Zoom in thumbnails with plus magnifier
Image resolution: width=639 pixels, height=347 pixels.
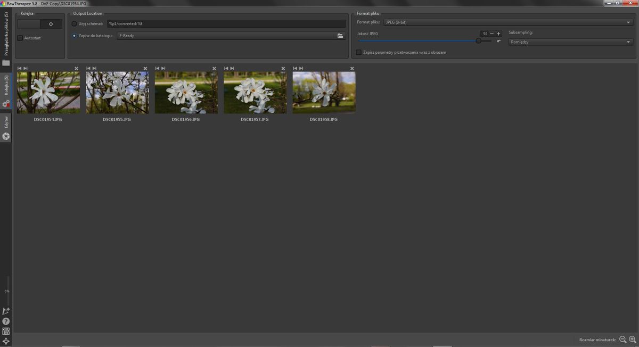pyautogui.click(x=633, y=340)
